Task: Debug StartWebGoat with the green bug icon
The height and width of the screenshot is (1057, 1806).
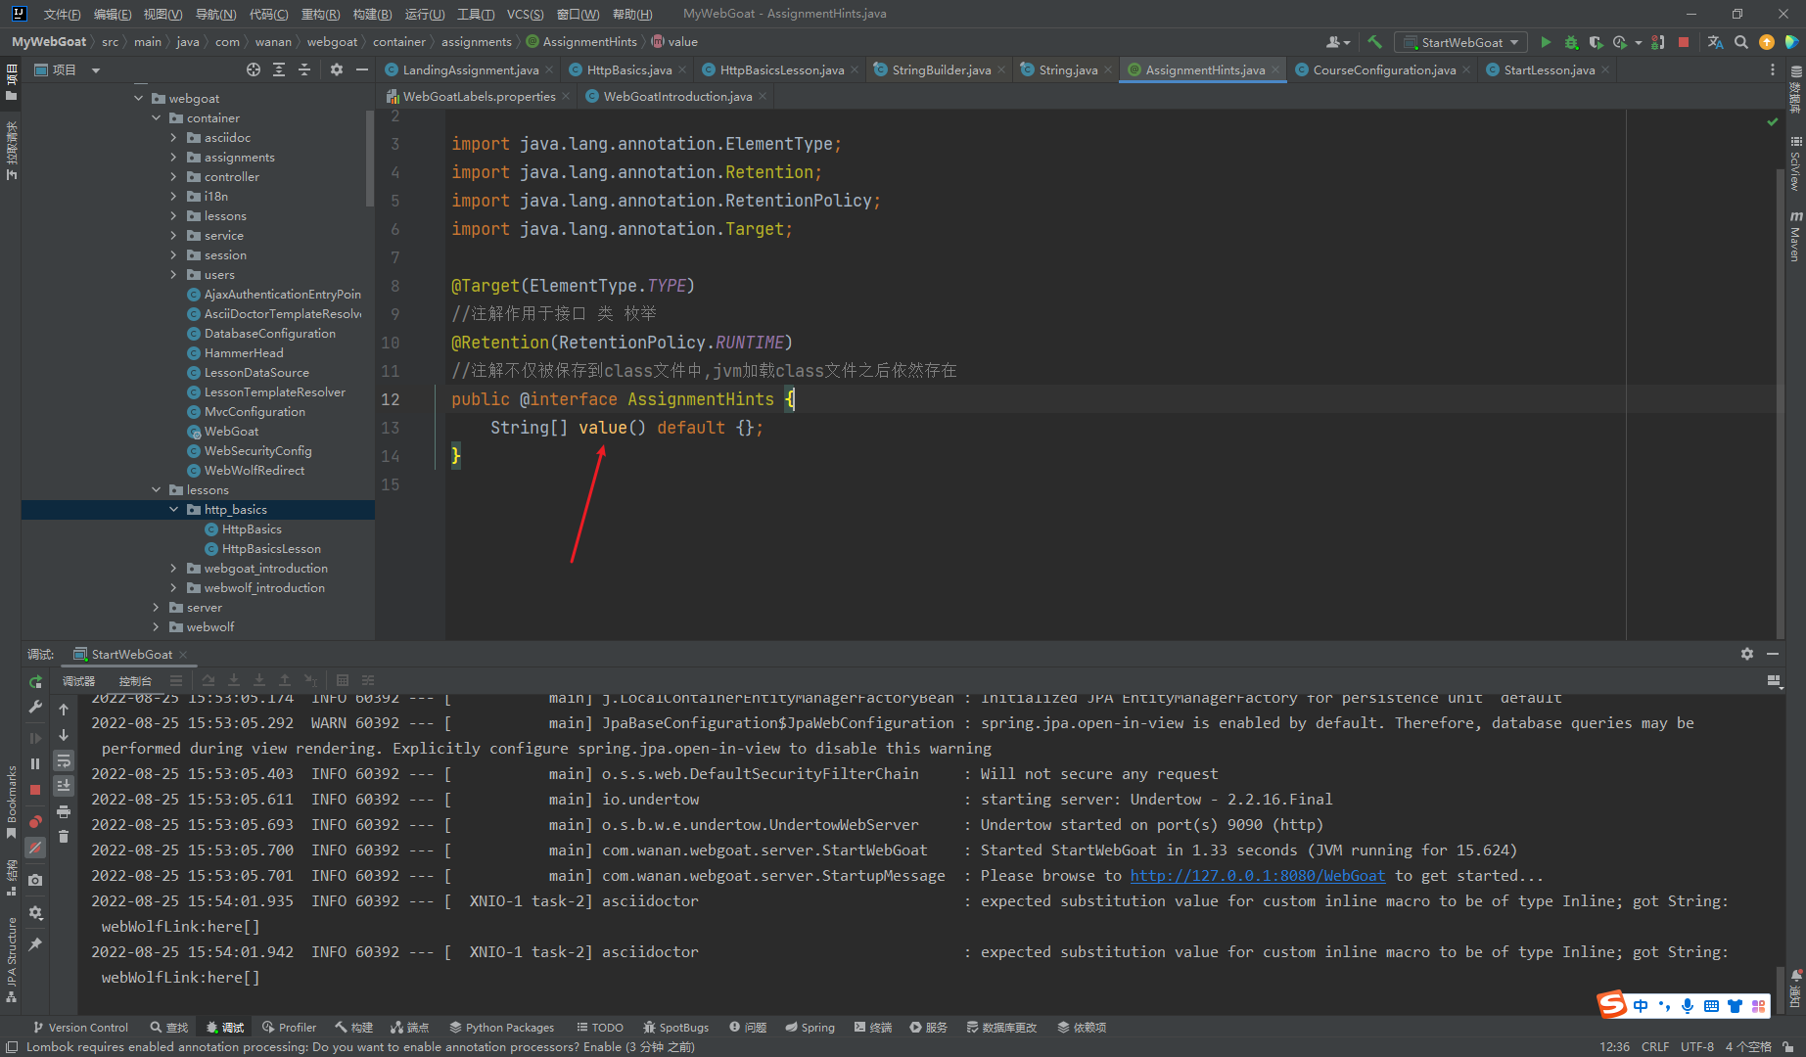Action: click(x=1571, y=42)
